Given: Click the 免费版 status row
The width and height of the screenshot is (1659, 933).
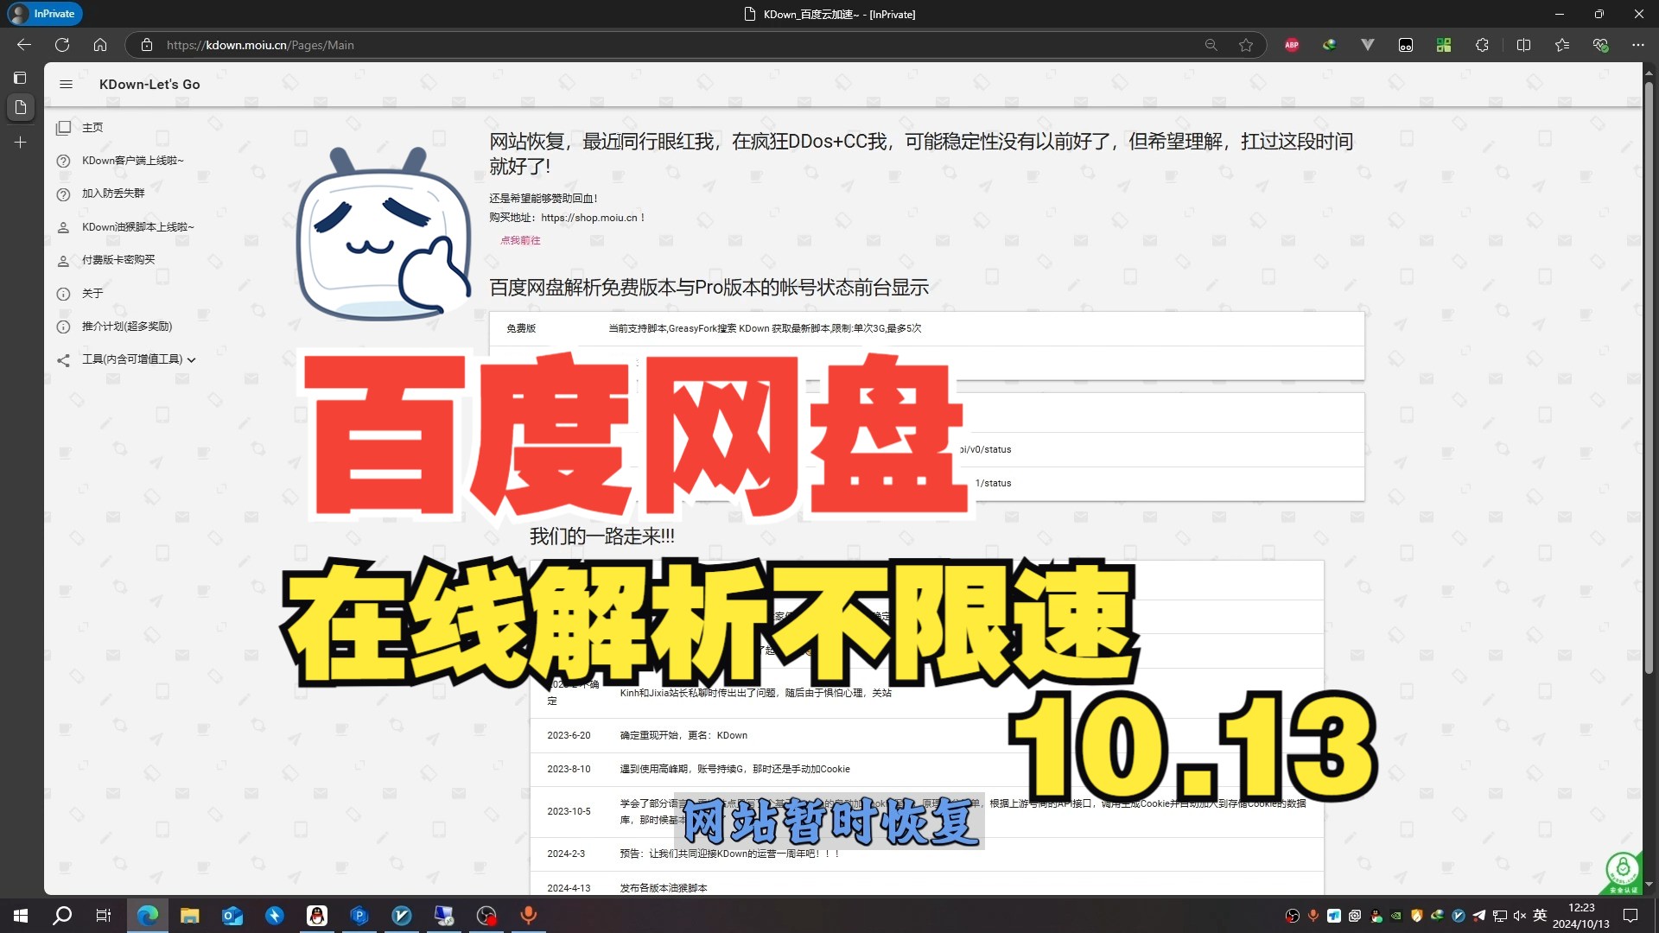Looking at the screenshot, I should coord(926,328).
